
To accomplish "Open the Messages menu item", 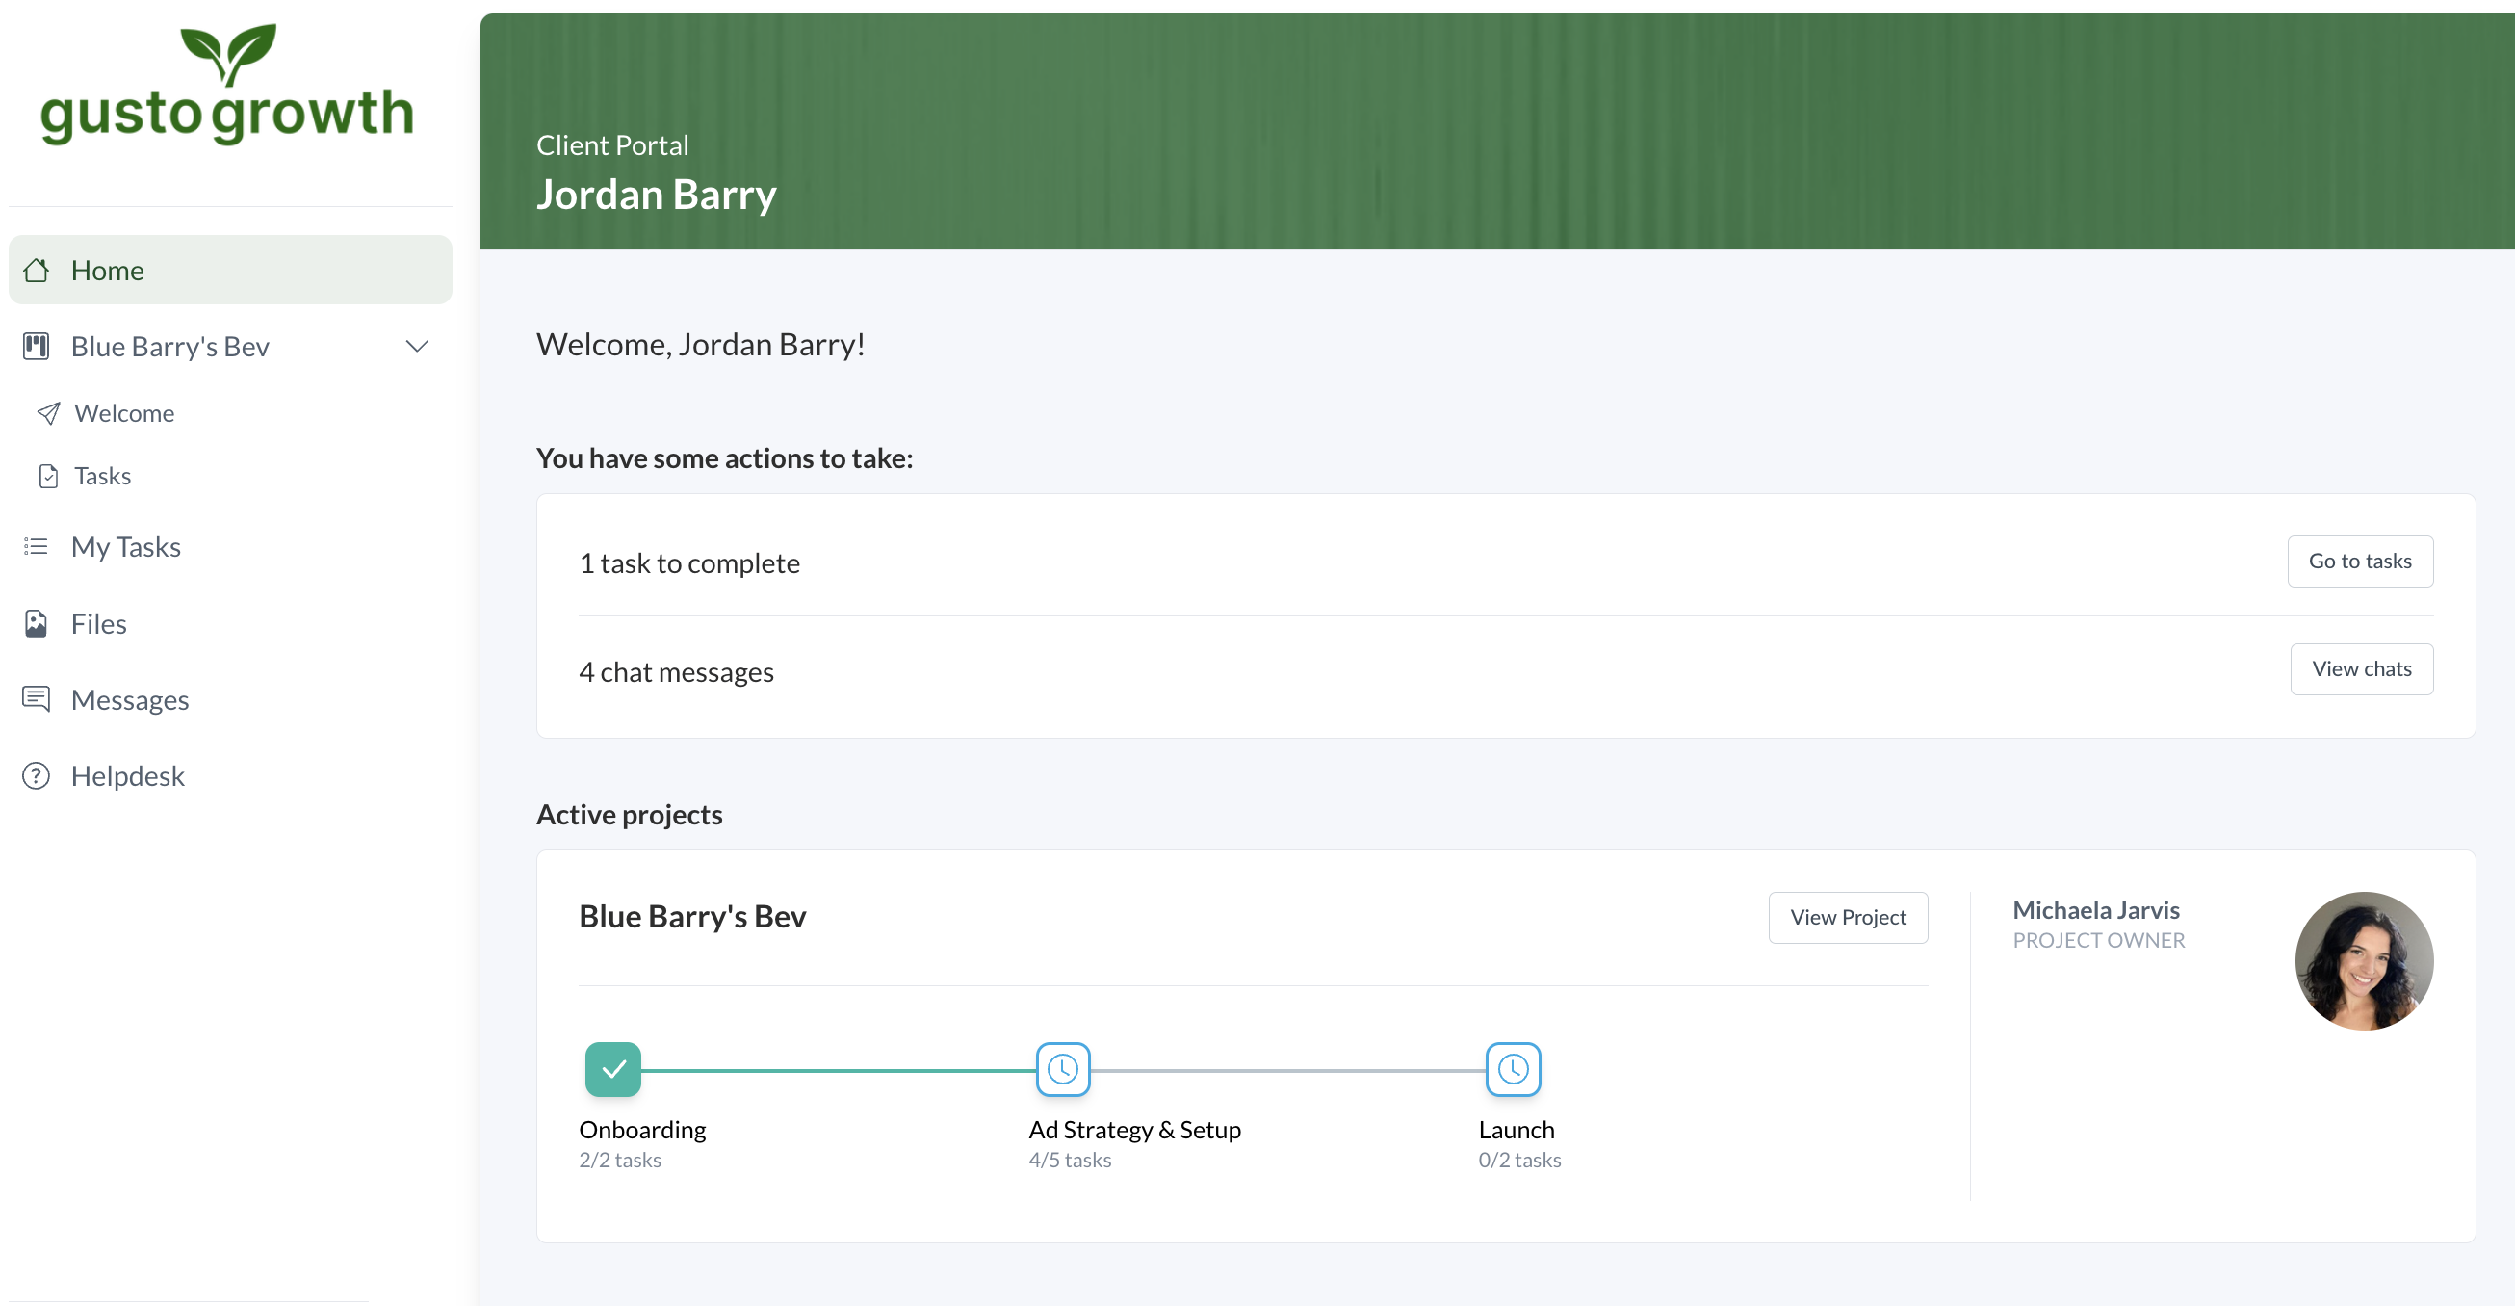I will [x=130, y=699].
